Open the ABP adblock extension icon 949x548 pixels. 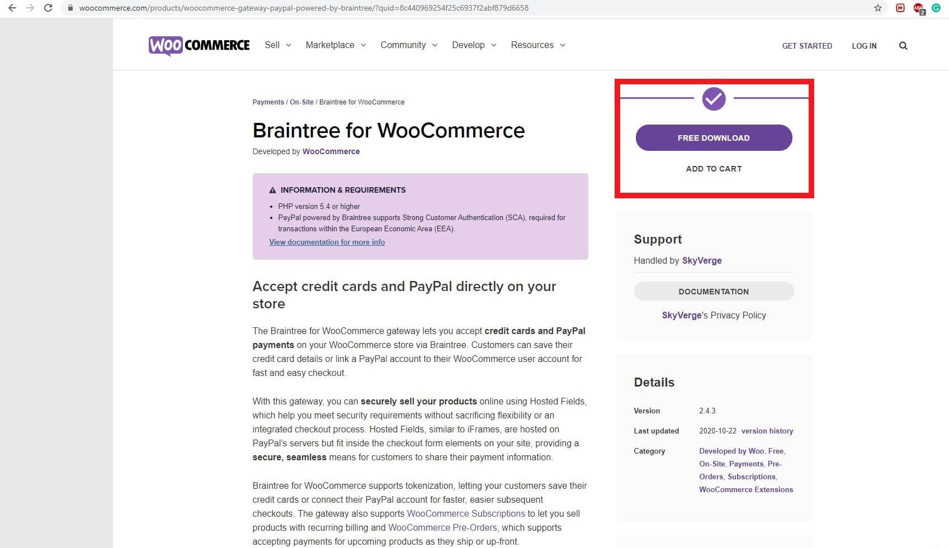click(919, 8)
